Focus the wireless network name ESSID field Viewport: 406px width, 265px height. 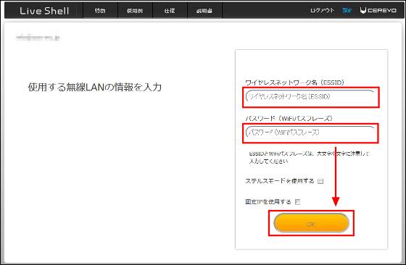tap(310, 97)
